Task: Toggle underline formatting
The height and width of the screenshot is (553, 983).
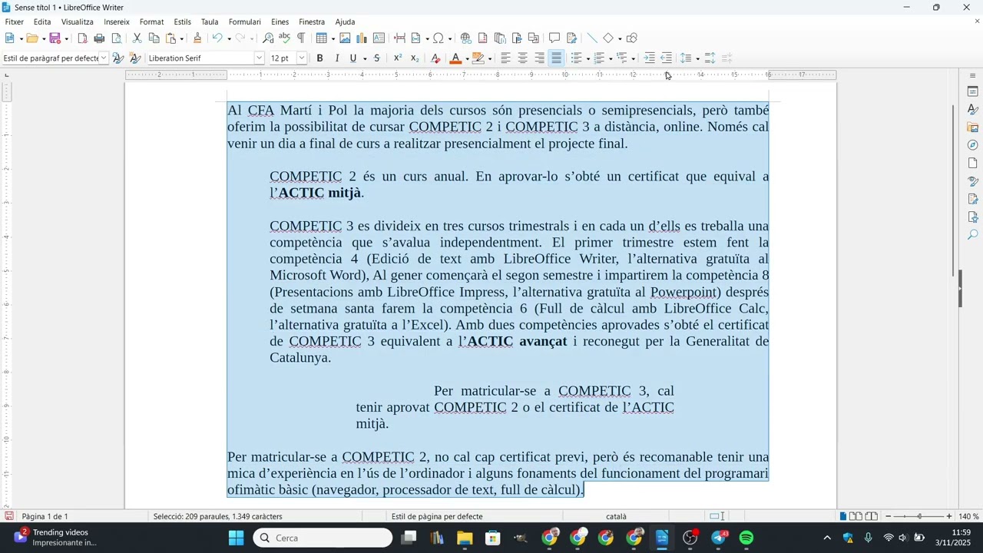Action: pos(353,58)
